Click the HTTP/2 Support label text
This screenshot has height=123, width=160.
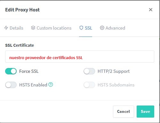(x=114, y=71)
